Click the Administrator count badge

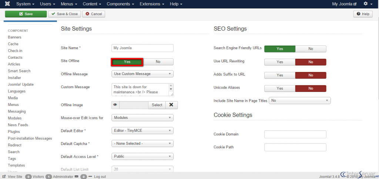(48, 176)
